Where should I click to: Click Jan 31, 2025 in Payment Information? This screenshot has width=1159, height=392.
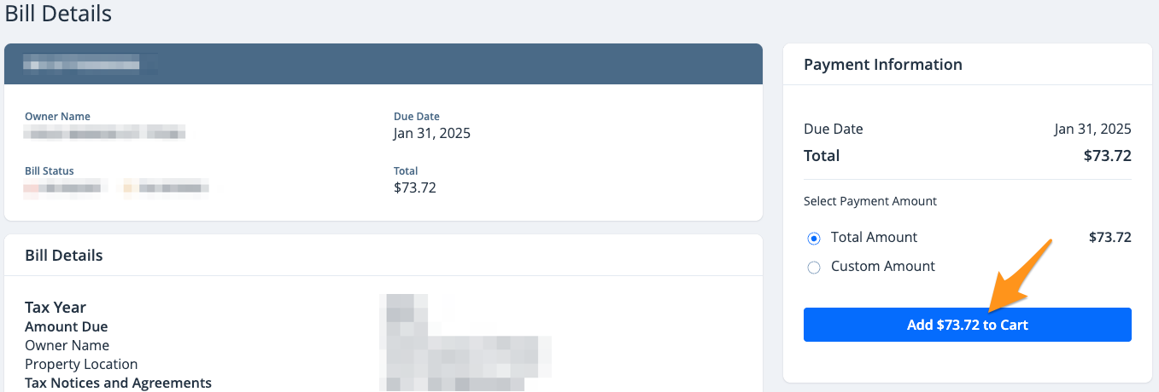point(1092,130)
